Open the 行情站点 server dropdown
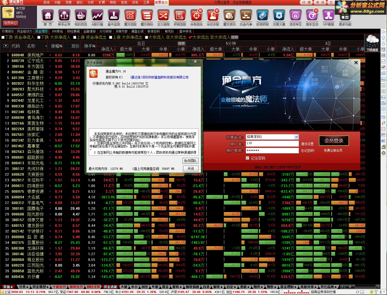Screen dimensions: 387x295 (296, 137)
